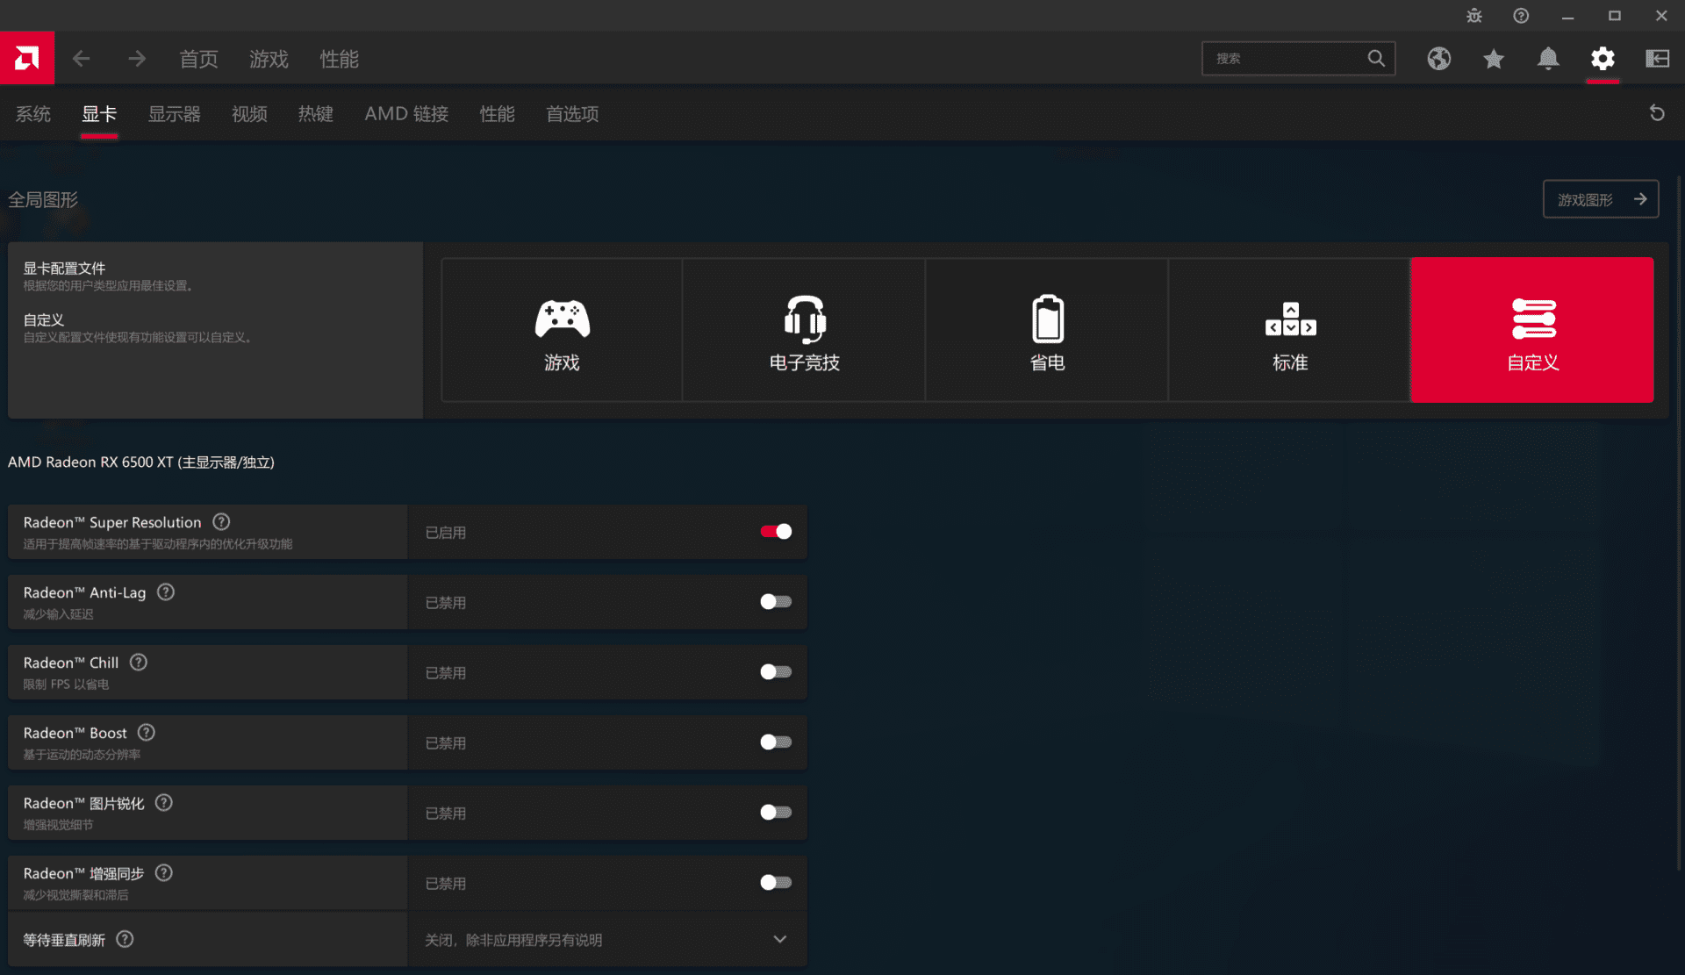
Task: Open the web browser globe icon
Action: pos(1439,59)
